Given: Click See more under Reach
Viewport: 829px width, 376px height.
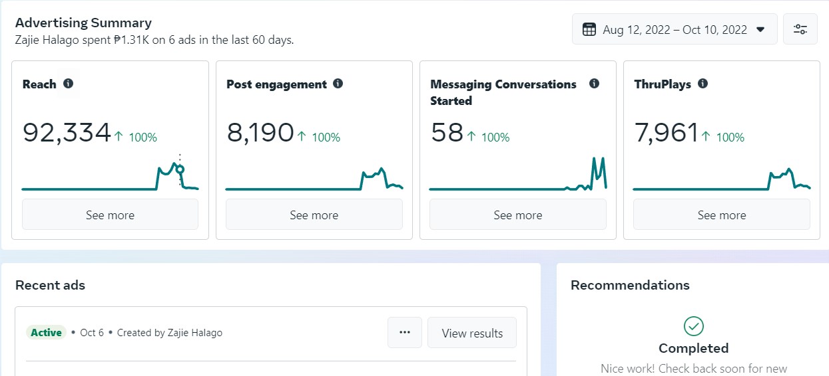Looking at the screenshot, I should click(x=110, y=215).
